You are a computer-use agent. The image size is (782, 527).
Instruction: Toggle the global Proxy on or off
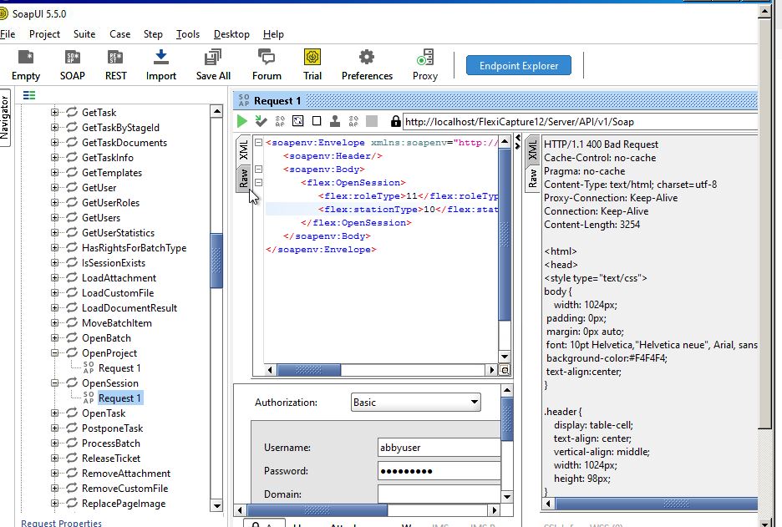(424, 63)
